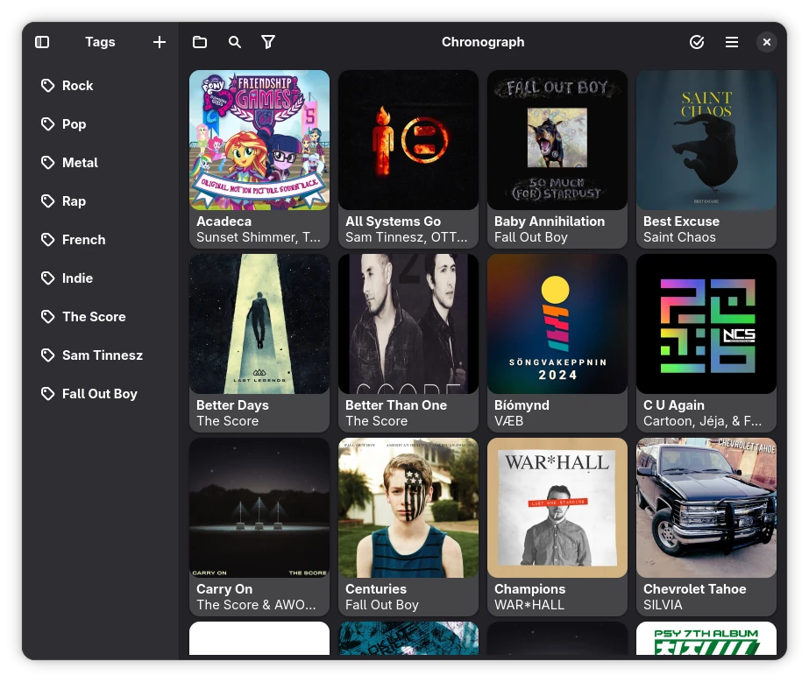Screen dimensions: 809x682
Task: Select The Score tag icon
Action: [x=47, y=317]
